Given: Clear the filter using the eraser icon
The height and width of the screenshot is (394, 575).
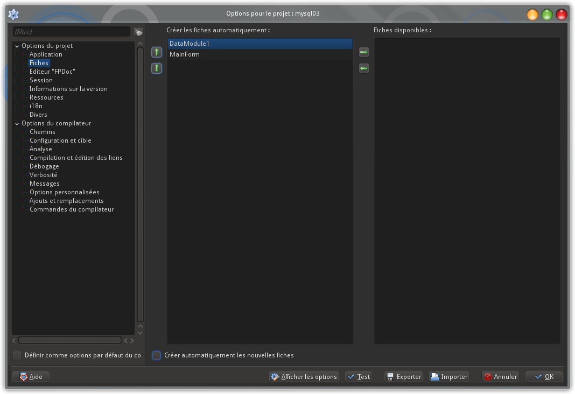Looking at the screenshot, I should click(x=139, y=32).
